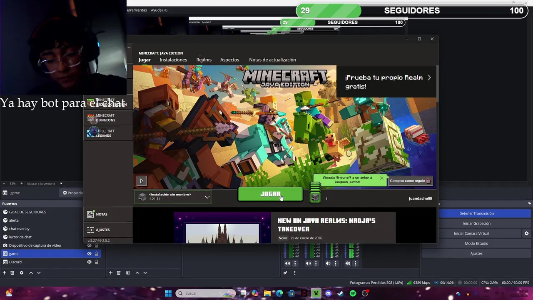533x300 pixels.
Task: Remove selected source with trash icon
Action: [x=12, y=273]
